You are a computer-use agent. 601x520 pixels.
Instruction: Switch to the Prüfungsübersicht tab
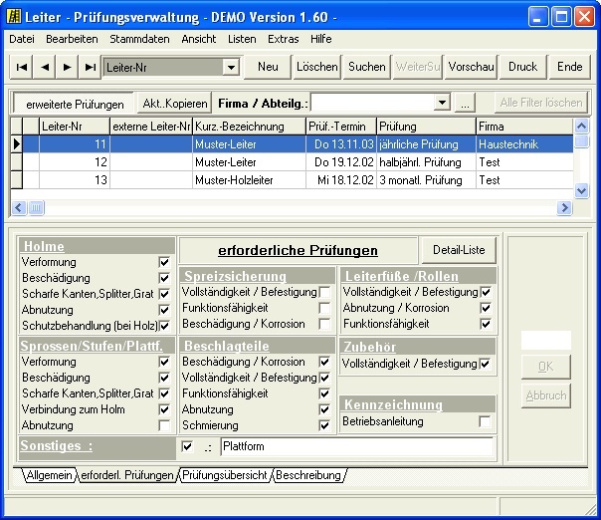point(224,476)
